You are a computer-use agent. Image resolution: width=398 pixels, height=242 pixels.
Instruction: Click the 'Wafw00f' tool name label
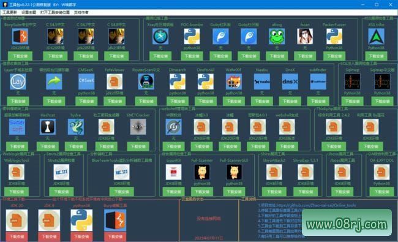[234, 70]
